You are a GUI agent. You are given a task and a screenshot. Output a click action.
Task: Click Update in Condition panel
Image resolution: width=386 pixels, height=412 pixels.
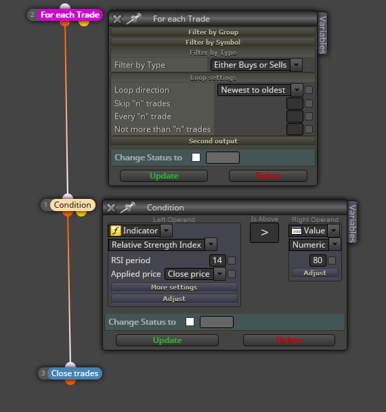pos(167,340)
